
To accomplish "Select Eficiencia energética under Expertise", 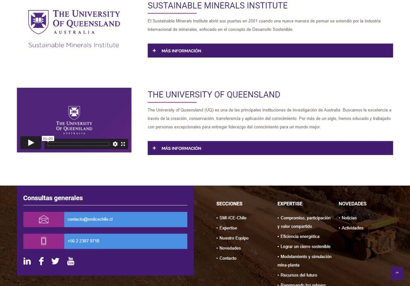I will click(x=300, y=236).
